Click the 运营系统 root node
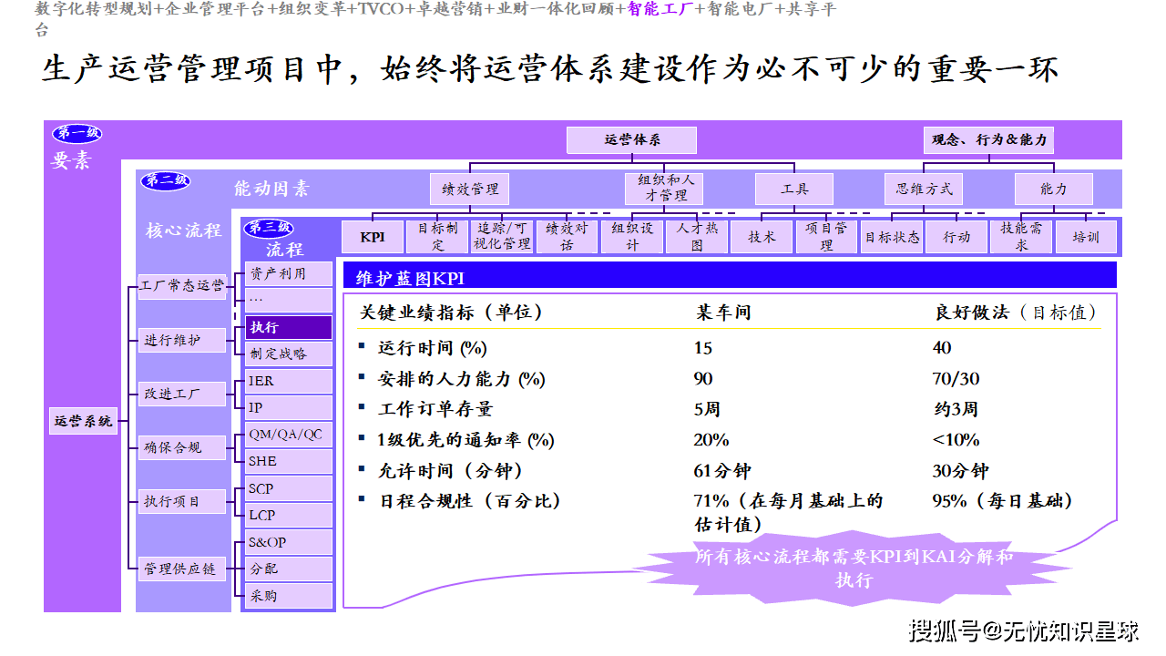 click(83, 421)
